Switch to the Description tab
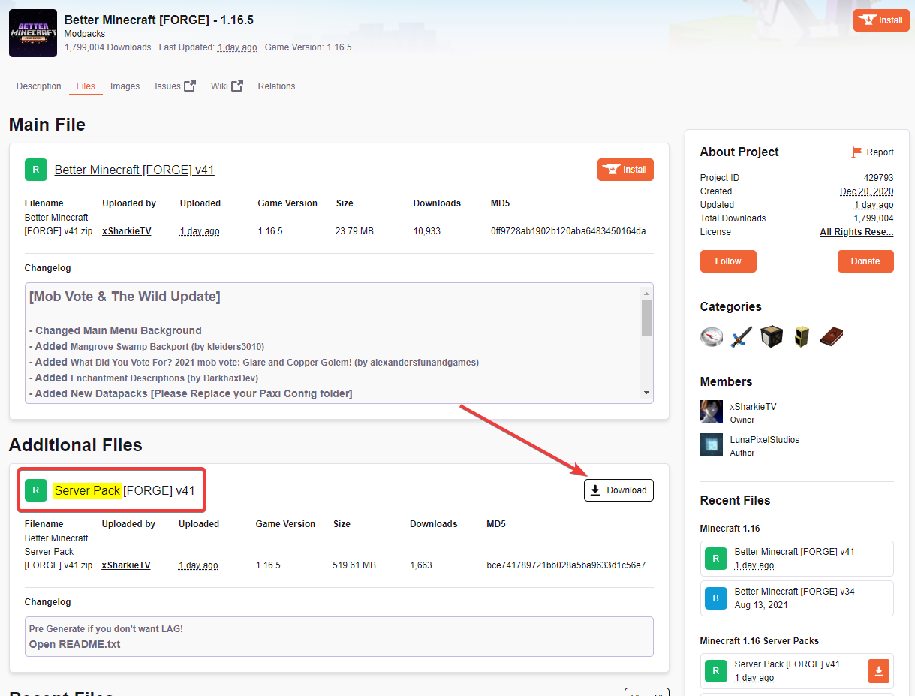 [x=39, y=86]
